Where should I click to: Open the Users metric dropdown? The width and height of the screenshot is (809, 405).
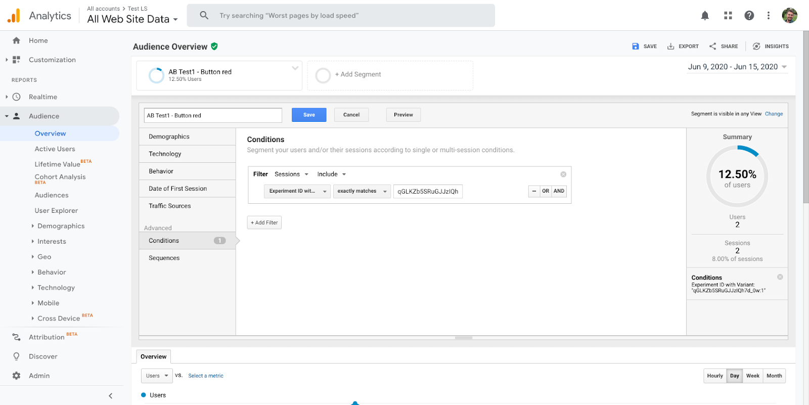157,376
